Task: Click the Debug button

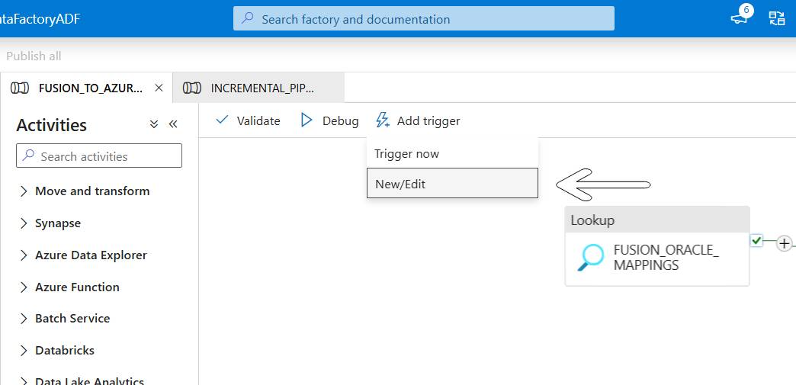Action: click(x=329, y=120)
